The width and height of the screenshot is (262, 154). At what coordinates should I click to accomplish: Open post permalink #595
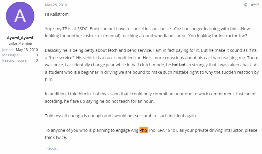(255, 5)
